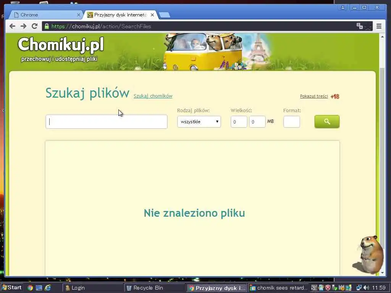Click the scrollbar up arrow
This screenshot has height=293, width=391.
pyautogui.click(x=382, y=37)
